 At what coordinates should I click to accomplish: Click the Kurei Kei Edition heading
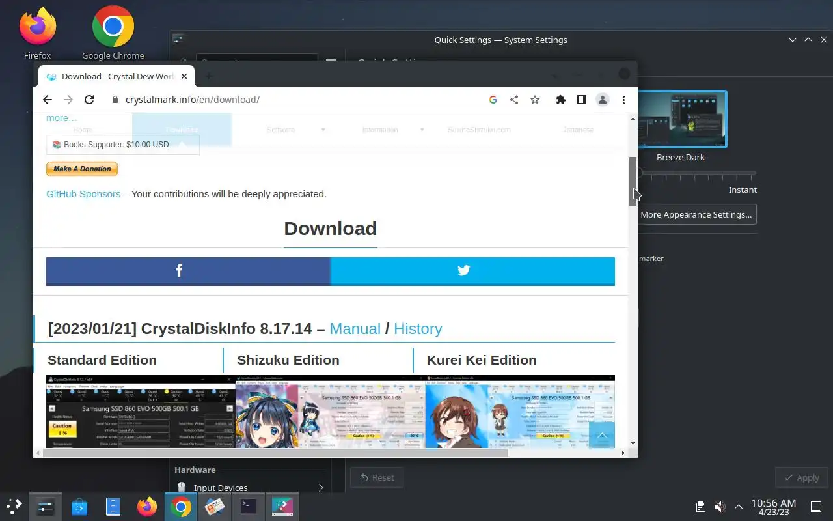click(x=482, y=360)
